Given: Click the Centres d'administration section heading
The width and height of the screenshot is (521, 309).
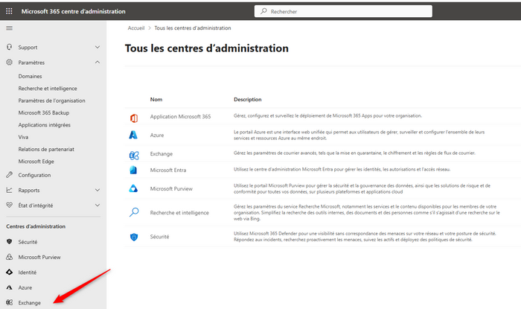Looking at the screenshot, I should 36,226.
